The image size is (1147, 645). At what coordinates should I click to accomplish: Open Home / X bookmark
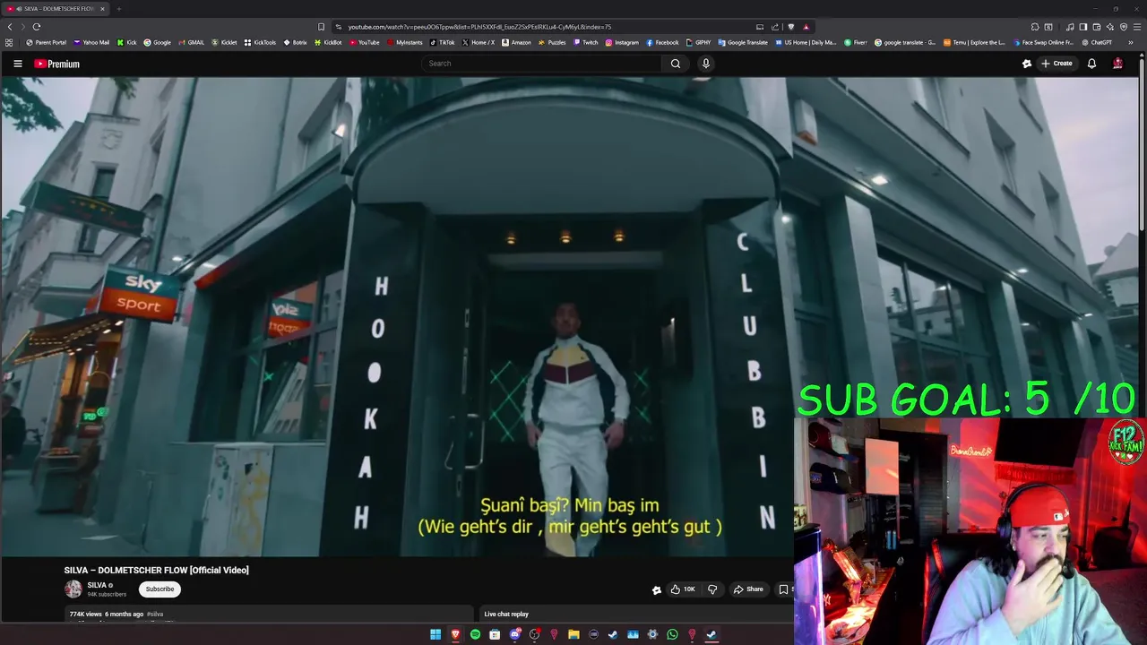coord(479,42)
